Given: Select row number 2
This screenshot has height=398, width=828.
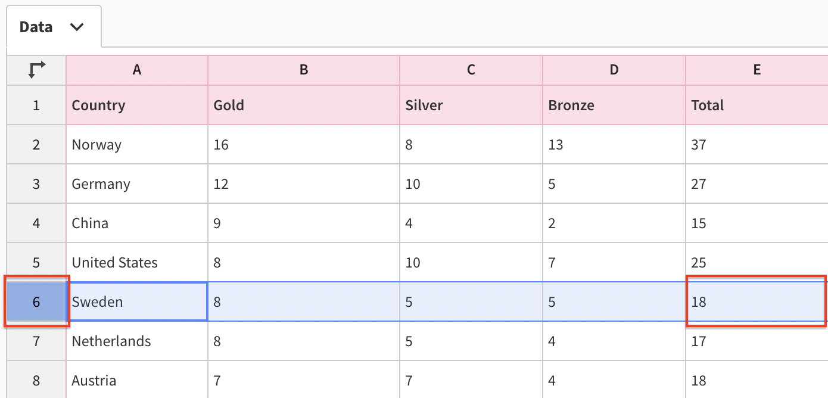Looking at the screenshot, I should (x=36, y=144).
